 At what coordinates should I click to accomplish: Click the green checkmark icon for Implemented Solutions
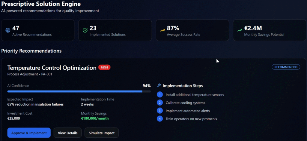85,30
